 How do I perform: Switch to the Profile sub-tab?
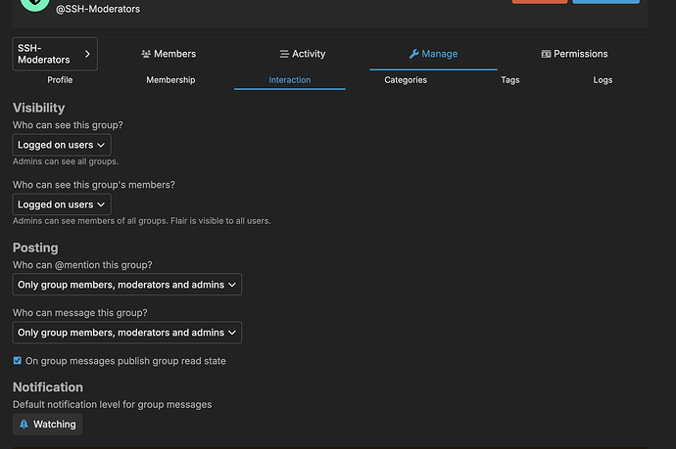click(x=60, y=80)
